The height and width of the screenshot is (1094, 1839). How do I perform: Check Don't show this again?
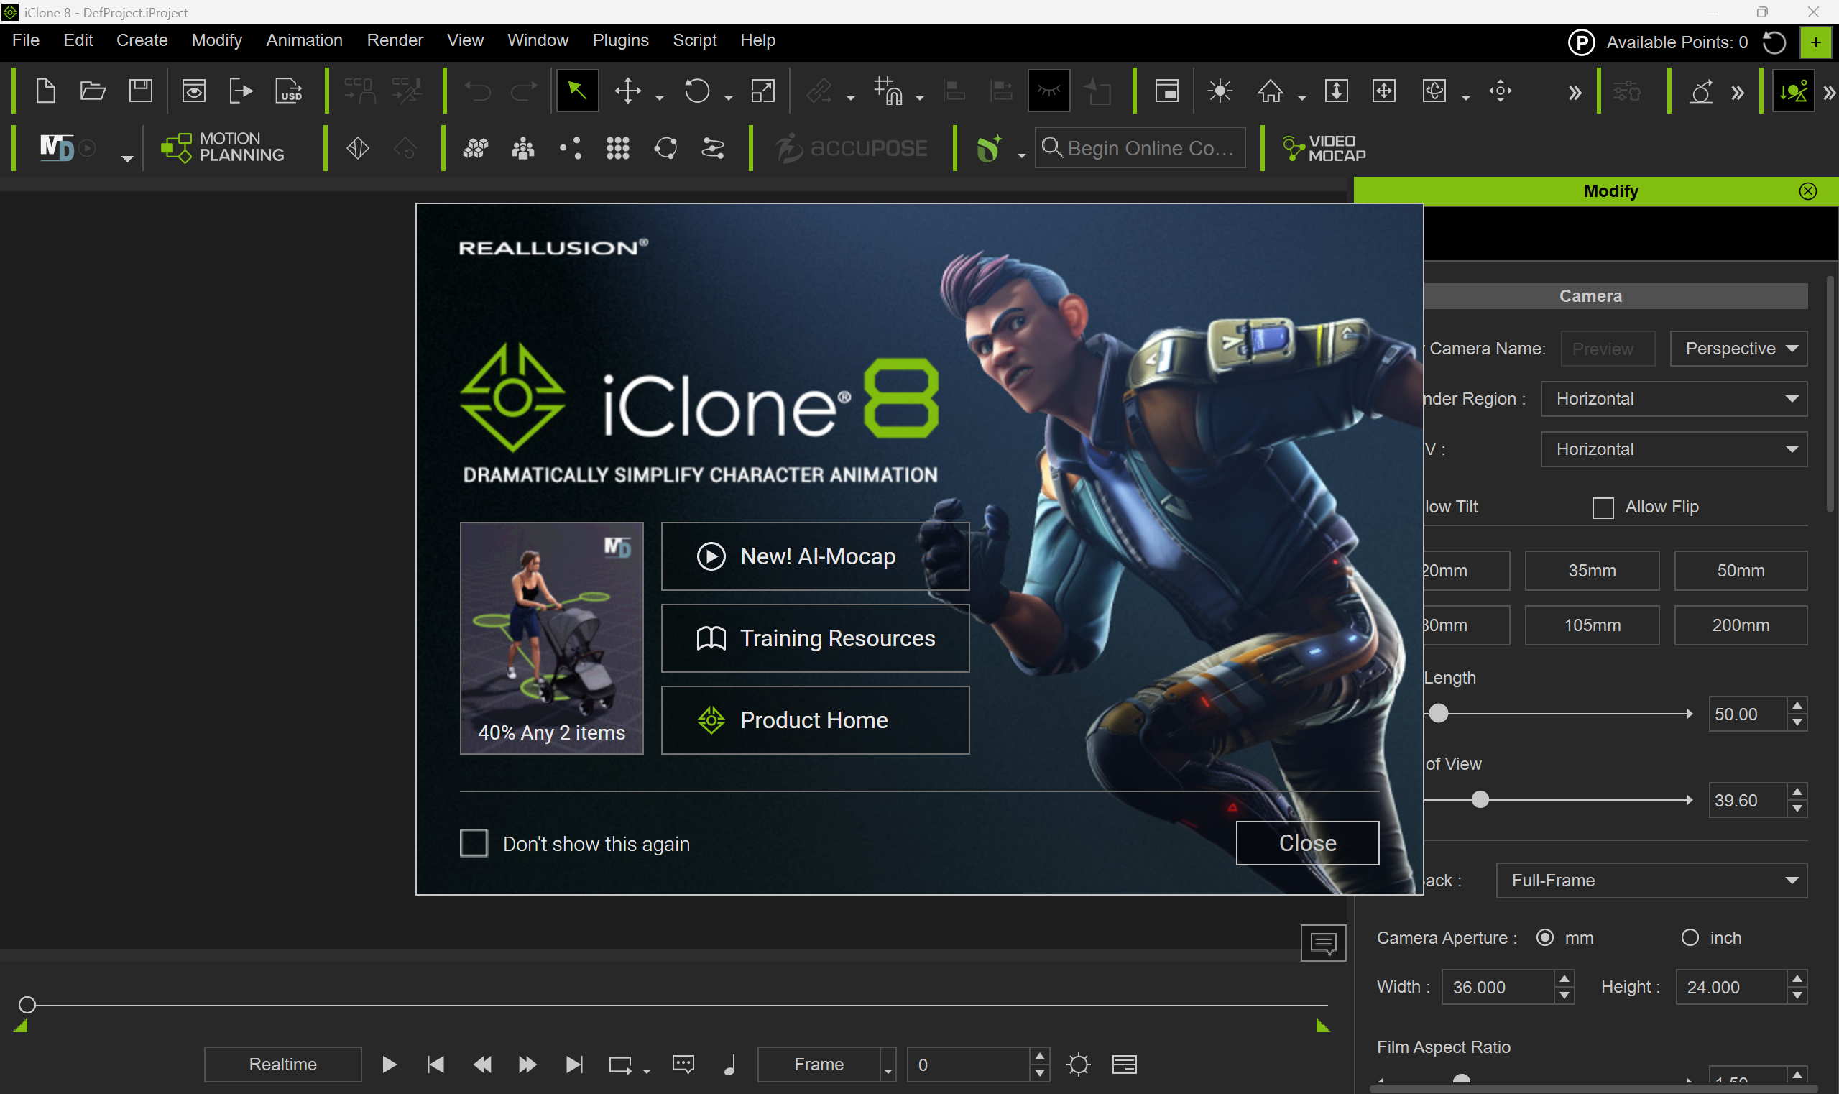pos(474,842)
